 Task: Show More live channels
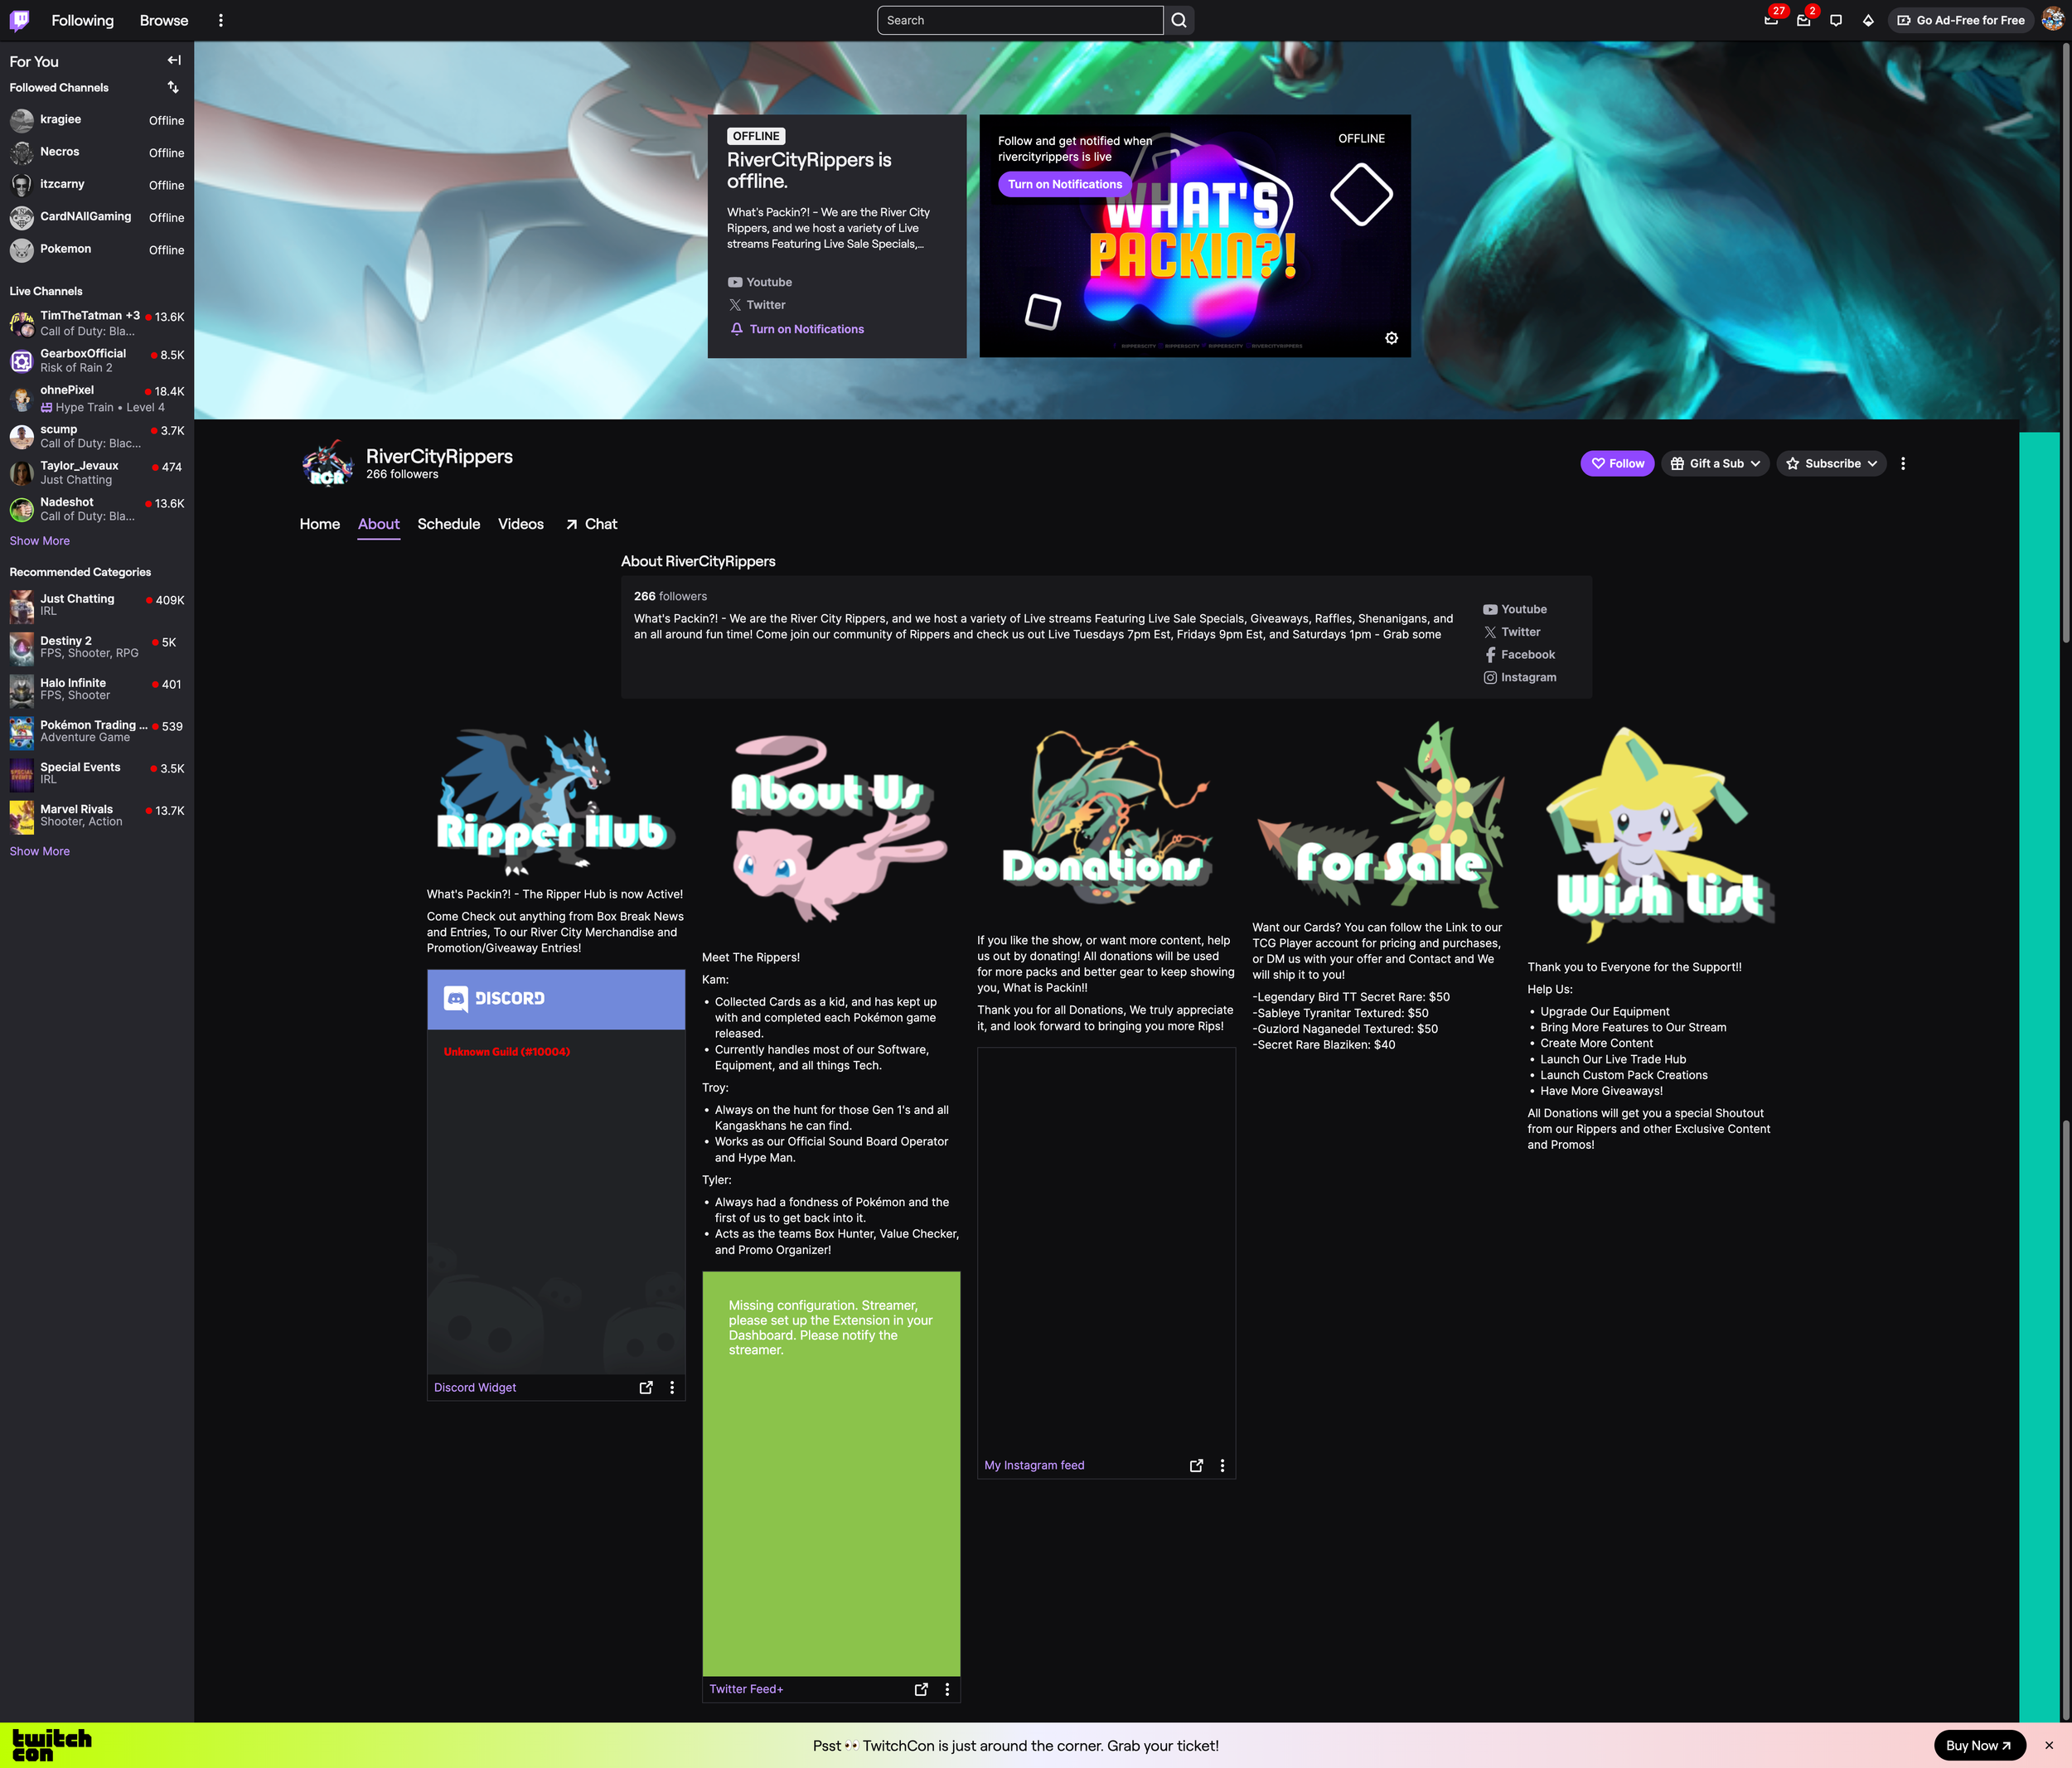pyautogui.click(x=40, y=541)
